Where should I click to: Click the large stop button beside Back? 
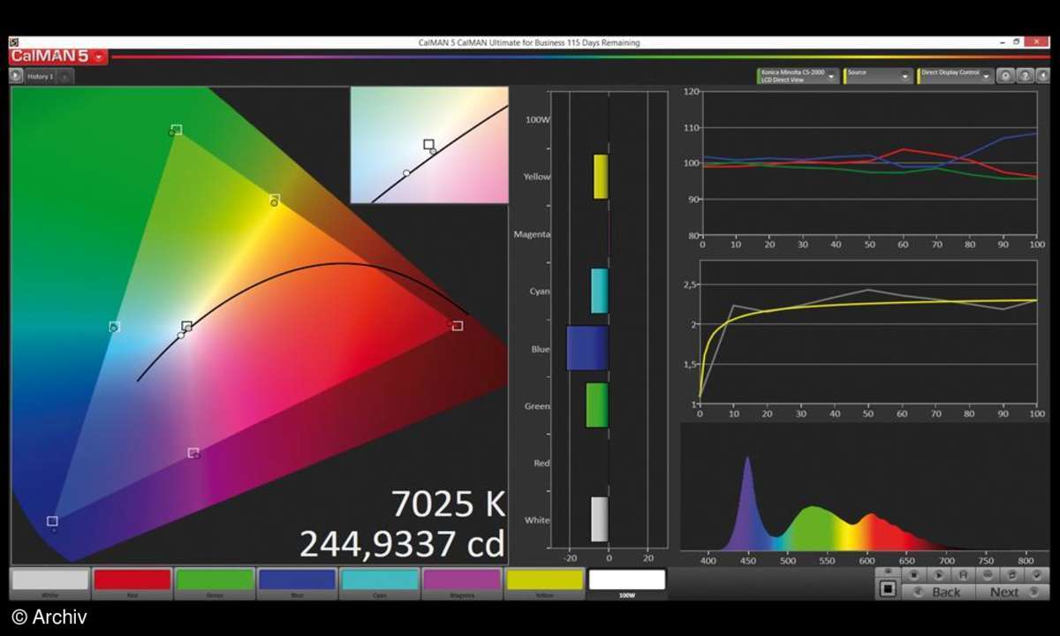(888, 588)
